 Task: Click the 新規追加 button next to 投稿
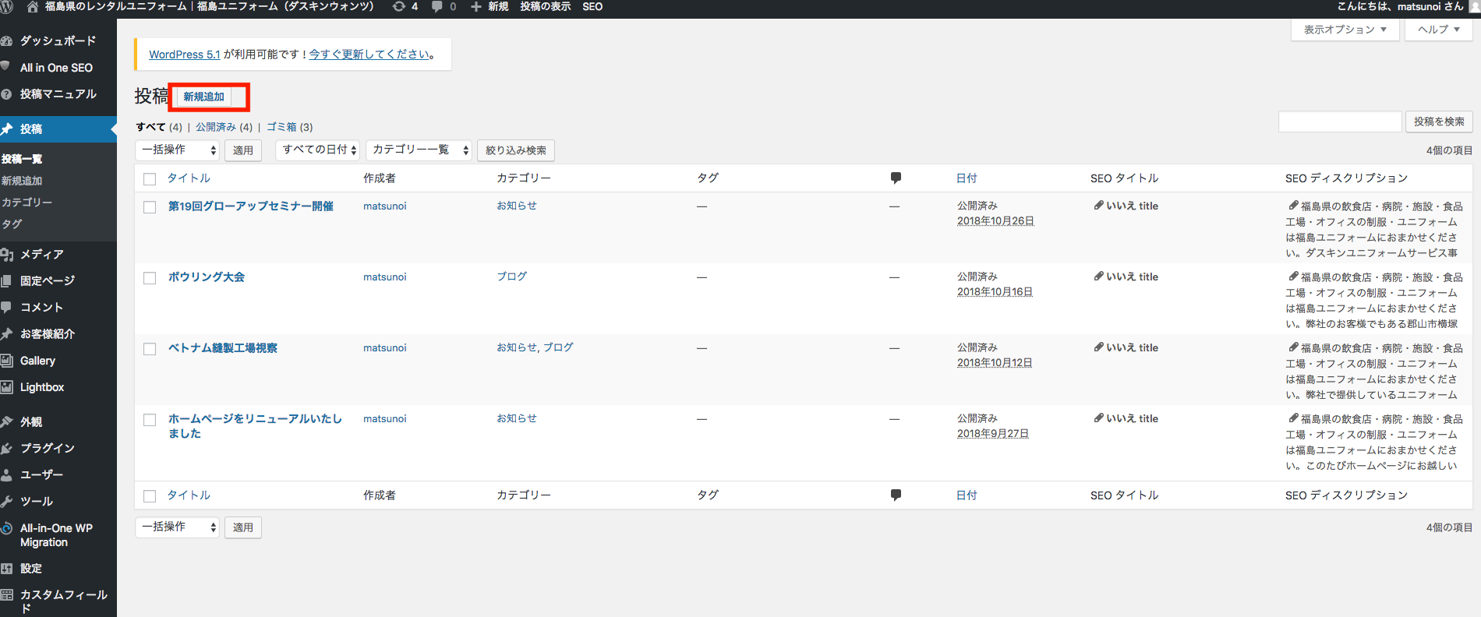coord(204,97)
